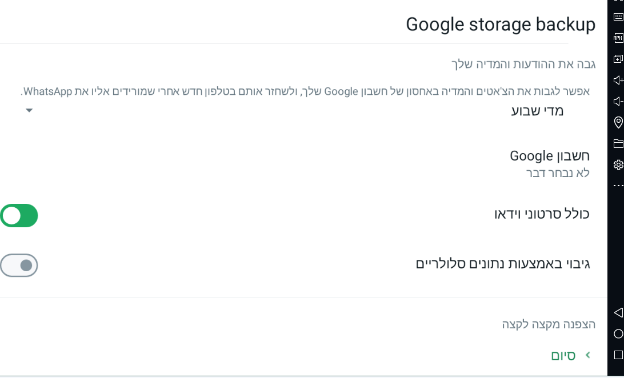The height and width of the screenshot is (378, 624).
Task: Raise volume with the volume up icon
Action: [618, 80]
